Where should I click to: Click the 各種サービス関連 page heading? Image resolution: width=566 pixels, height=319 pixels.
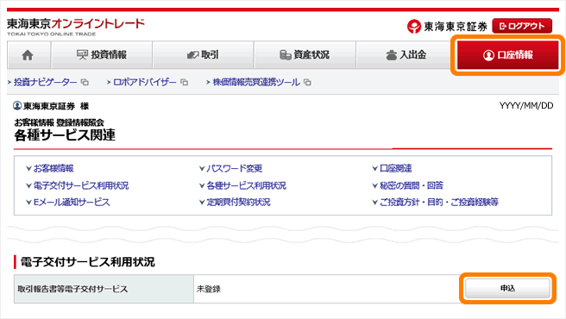(65, 135)
